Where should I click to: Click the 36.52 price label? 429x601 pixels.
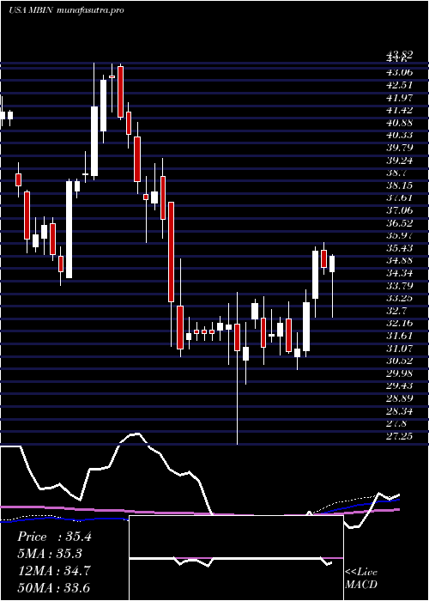pos(399,223)
